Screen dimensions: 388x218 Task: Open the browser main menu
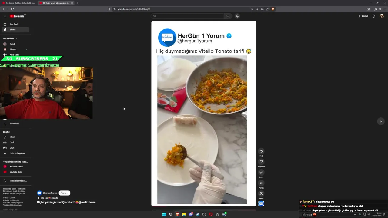pyautogui.click(x=385, y=9)
